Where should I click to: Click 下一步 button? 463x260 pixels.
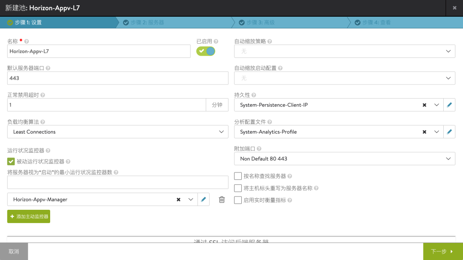point(443,251)
